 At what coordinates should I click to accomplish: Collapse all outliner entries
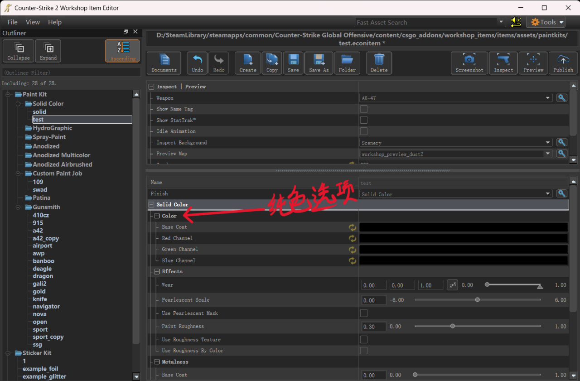pyautogui.click(x=19, y=51)
